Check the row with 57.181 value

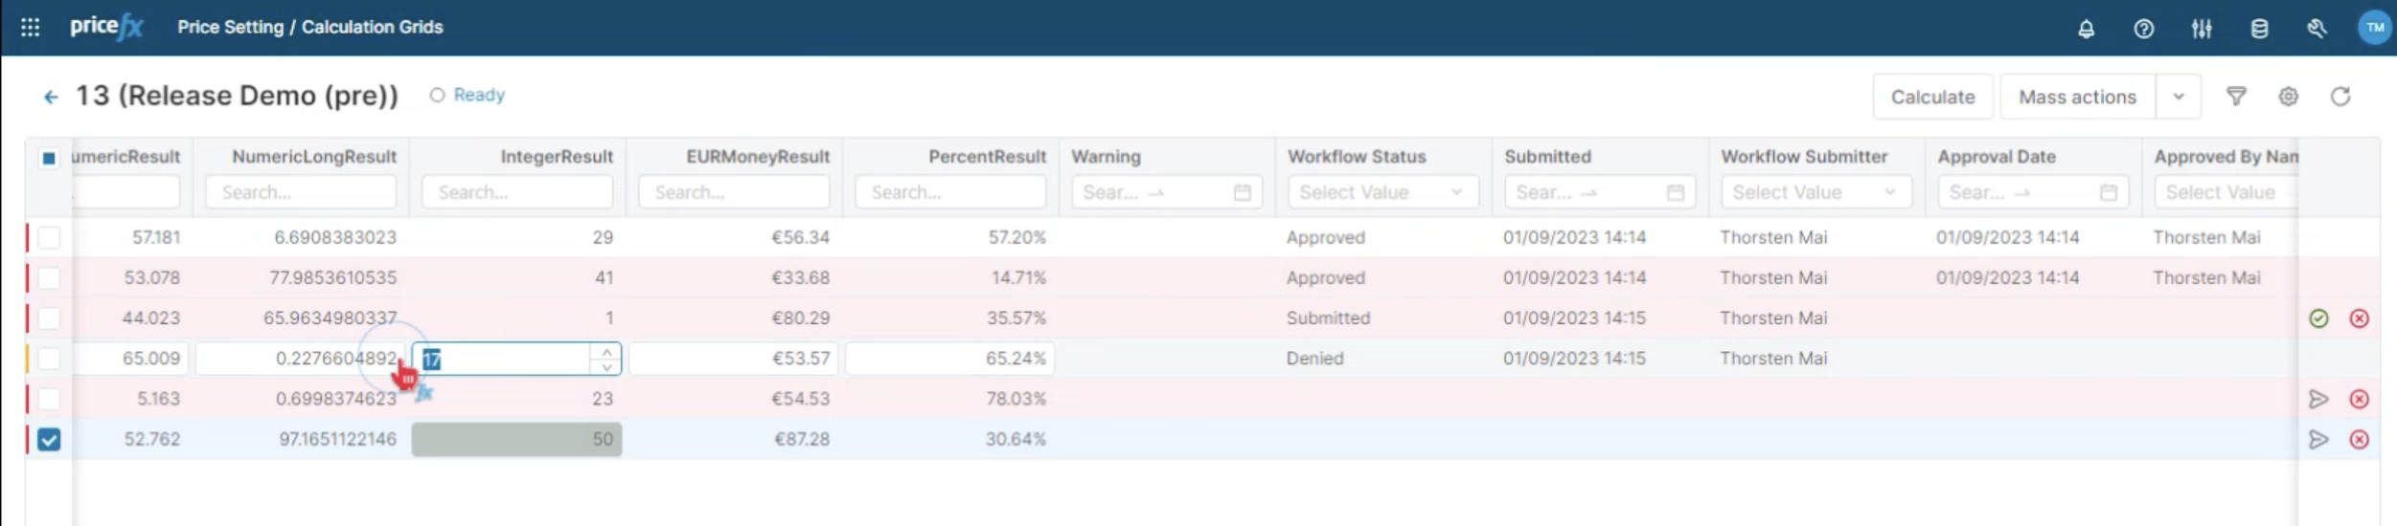click(49, 237)
